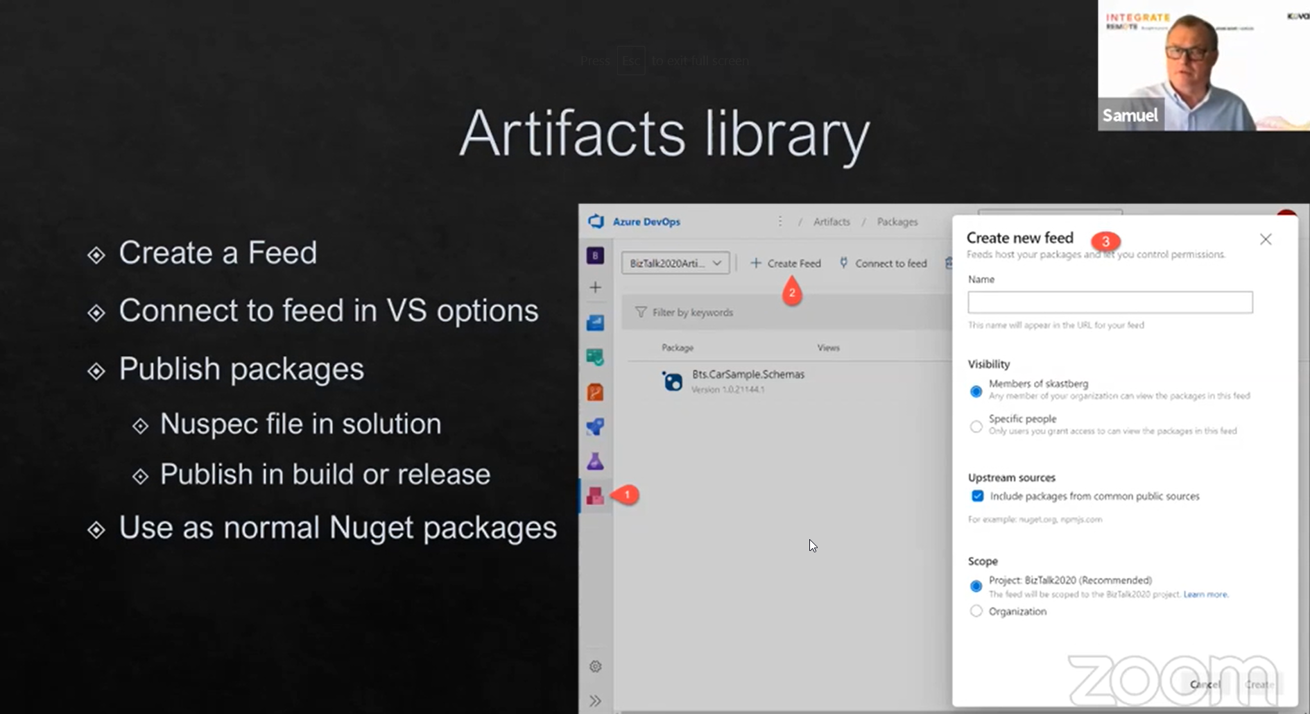
Task: Click the Bts.CarSample.Schemas package icon
Action: (672, 381)
